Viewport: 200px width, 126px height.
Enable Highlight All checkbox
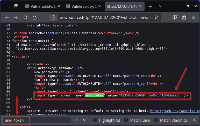(95, 120)
